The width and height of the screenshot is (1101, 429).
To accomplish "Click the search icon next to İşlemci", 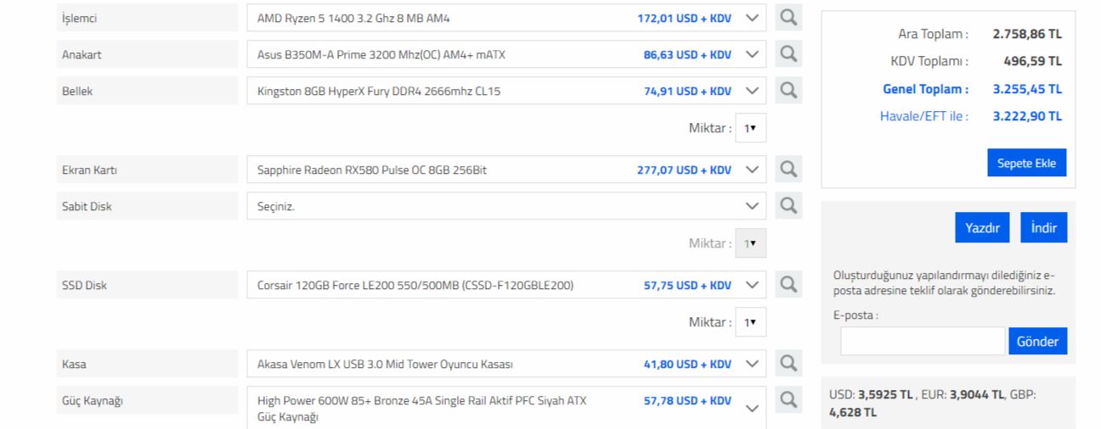I will click(788, 18).
